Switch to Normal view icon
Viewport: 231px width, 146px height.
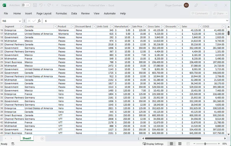pos(171,144)
